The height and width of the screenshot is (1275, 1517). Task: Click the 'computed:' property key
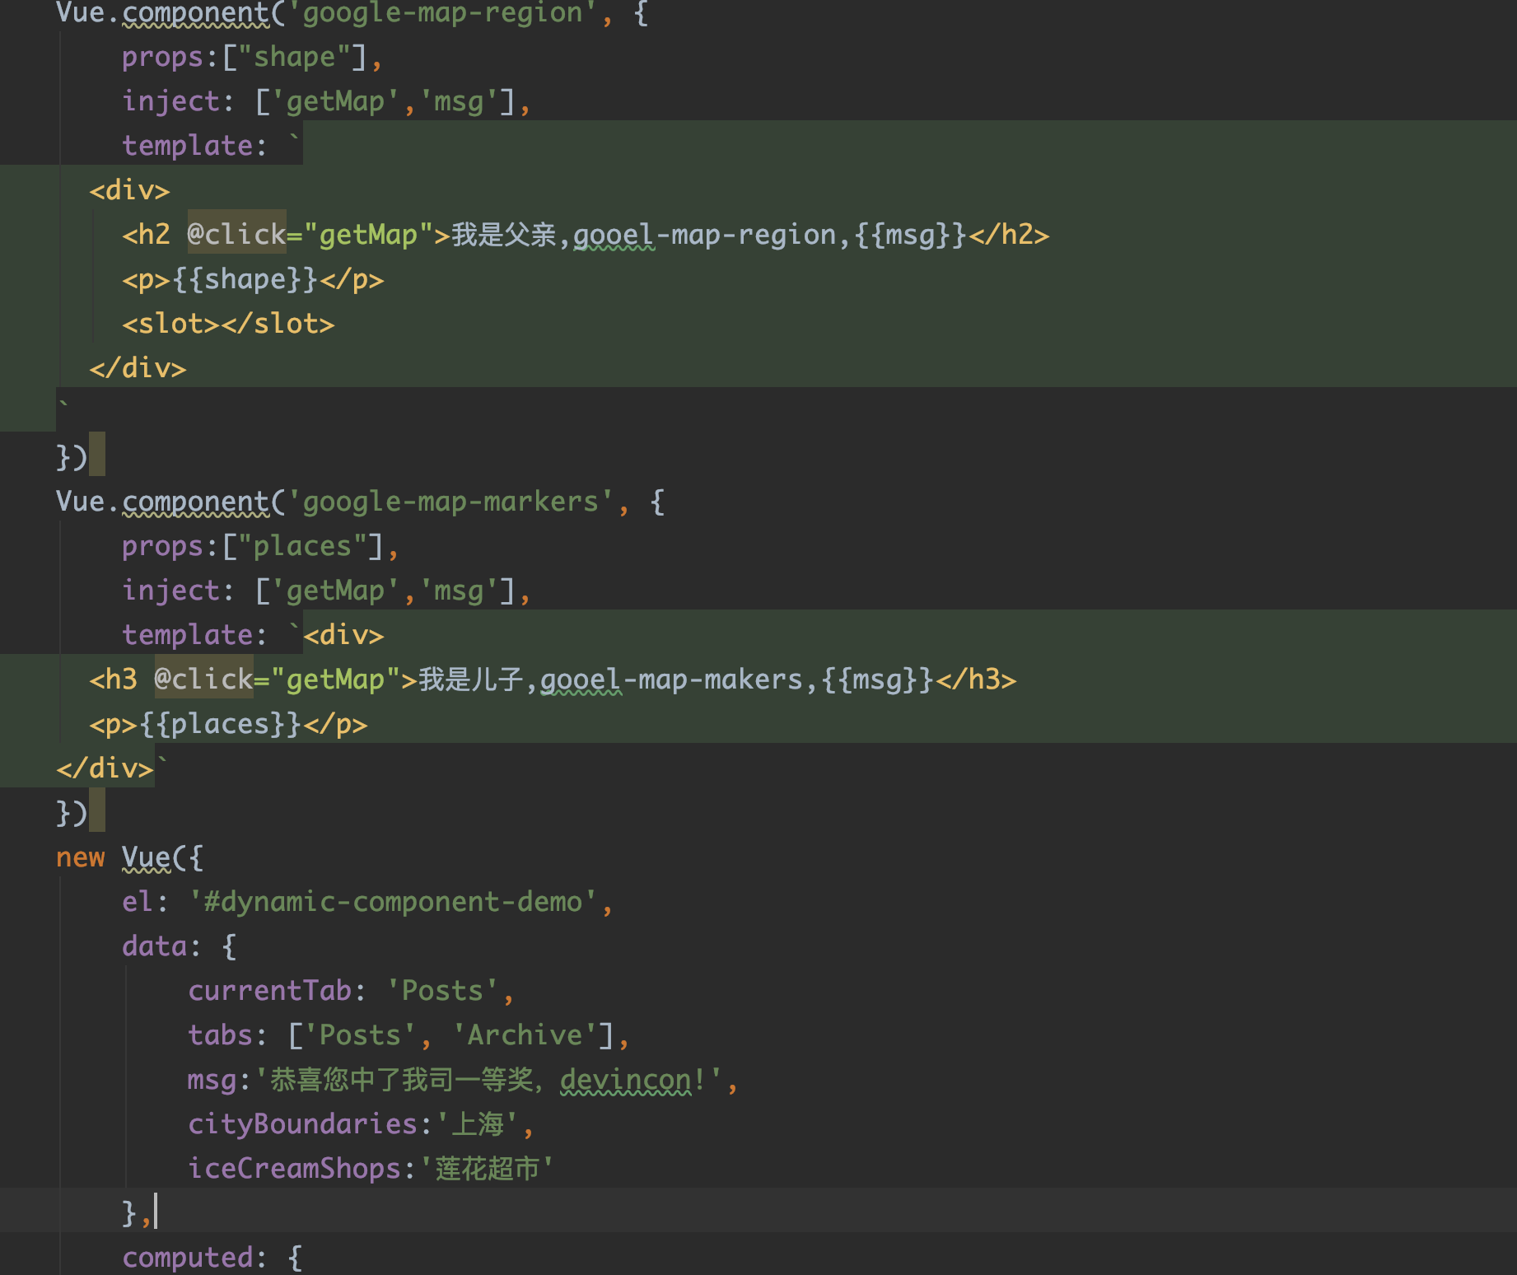[x=194, y=1259]
